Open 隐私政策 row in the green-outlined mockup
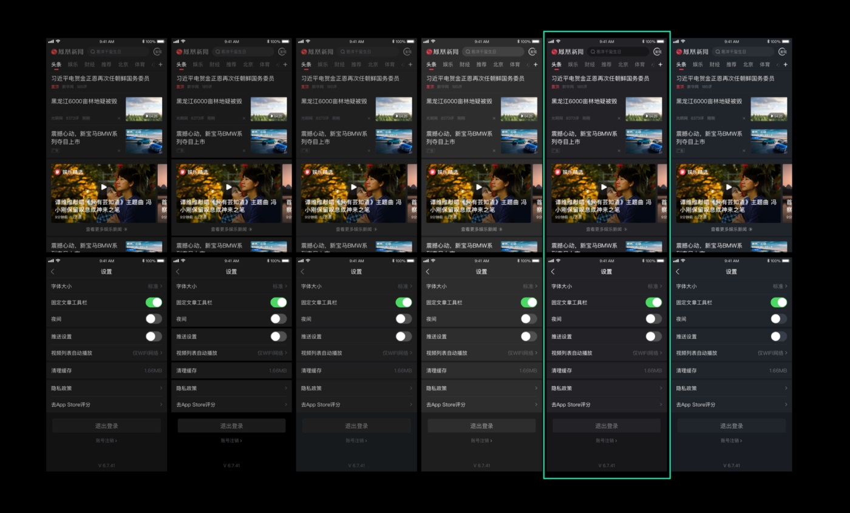Image resolution: width=850 pixels, height=513 pixels. coord(607,388)
